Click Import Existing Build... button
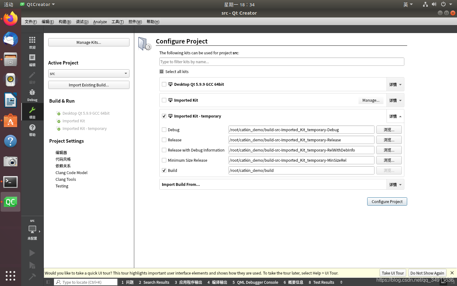The height and width of the screenshot is (286, 457). (x=89, y=85)
